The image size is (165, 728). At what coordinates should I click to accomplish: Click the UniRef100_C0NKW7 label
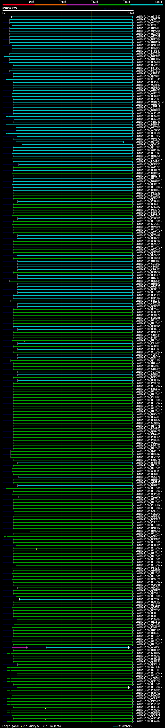point(148,201)
